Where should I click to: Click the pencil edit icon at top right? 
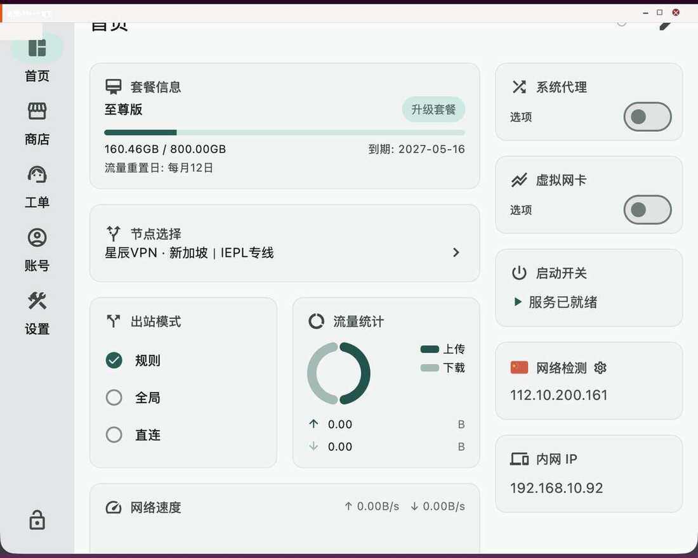tap(665, 25)
